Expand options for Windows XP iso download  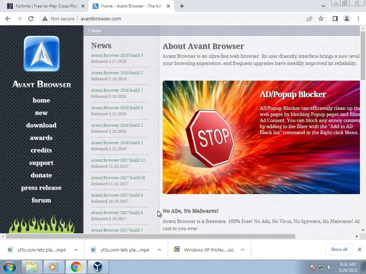(243, 250)
